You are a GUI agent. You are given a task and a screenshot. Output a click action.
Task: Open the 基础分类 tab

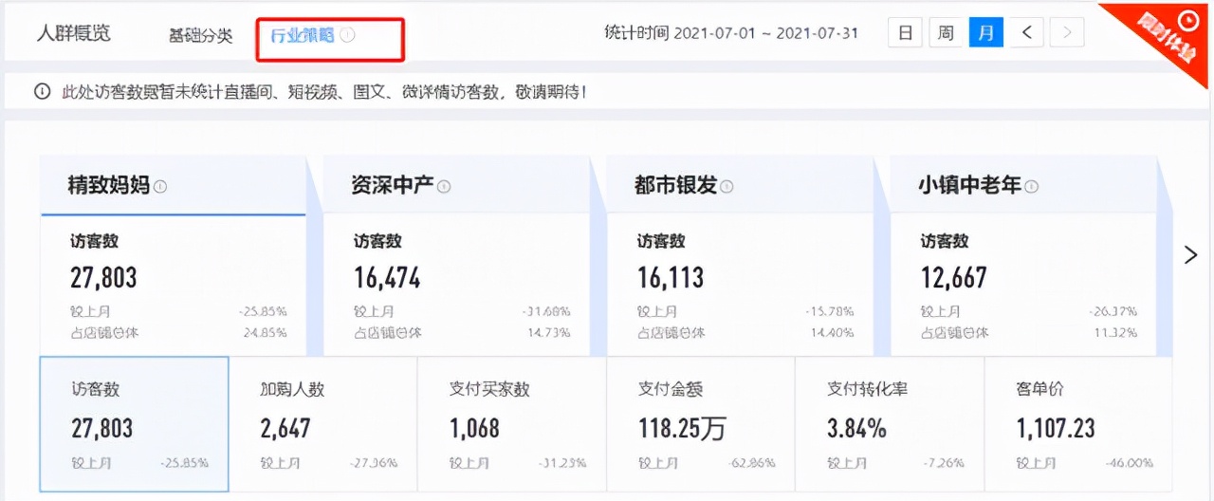click(x=200, y=35)
